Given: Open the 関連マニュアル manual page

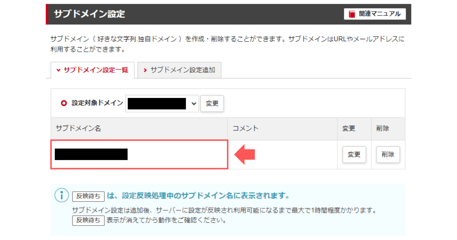Looking at the screenshot, I should tap(375, 14).
